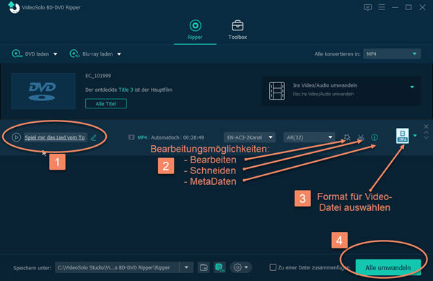The image size is (433, 281).
Task: Open the Toolbox tab
Action: [x=237, y=30]
